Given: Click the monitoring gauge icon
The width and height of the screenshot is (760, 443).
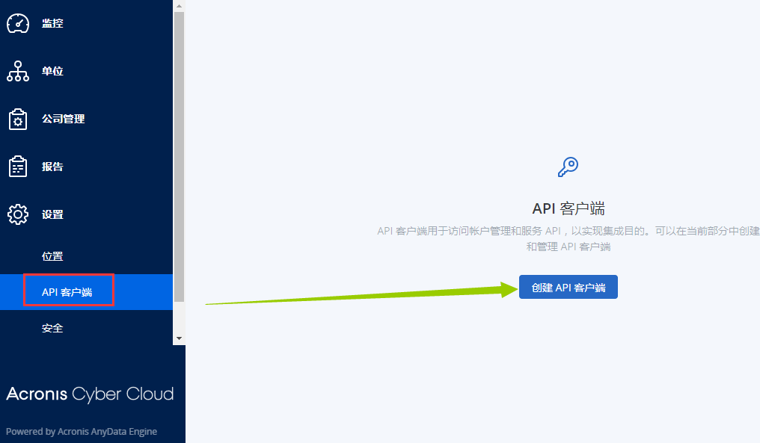Looking at the screenshot, I should point(18,23).
